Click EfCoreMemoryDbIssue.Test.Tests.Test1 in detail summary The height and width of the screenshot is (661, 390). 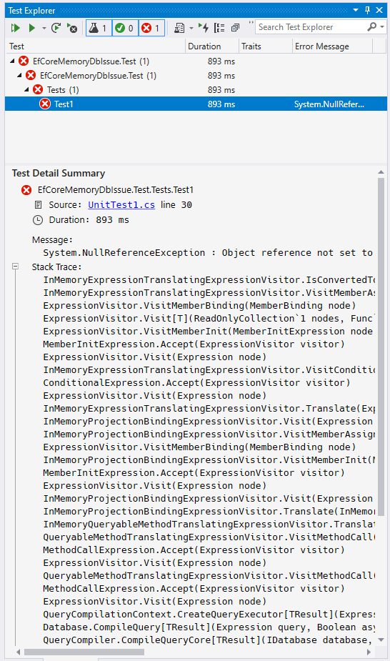(116, 190)
